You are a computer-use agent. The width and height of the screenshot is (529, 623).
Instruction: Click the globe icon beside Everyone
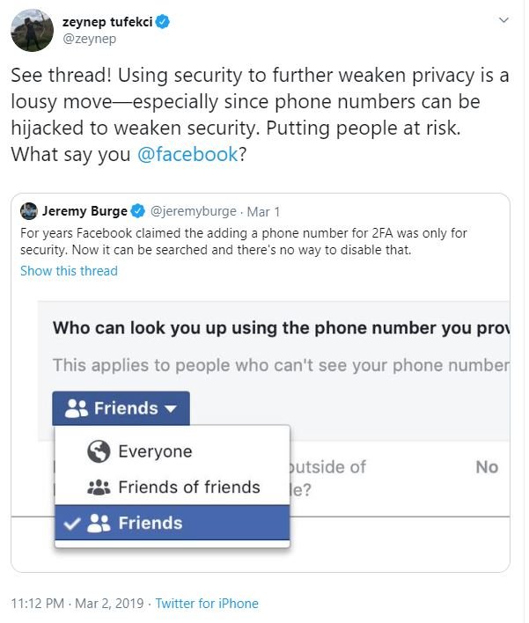99,451
